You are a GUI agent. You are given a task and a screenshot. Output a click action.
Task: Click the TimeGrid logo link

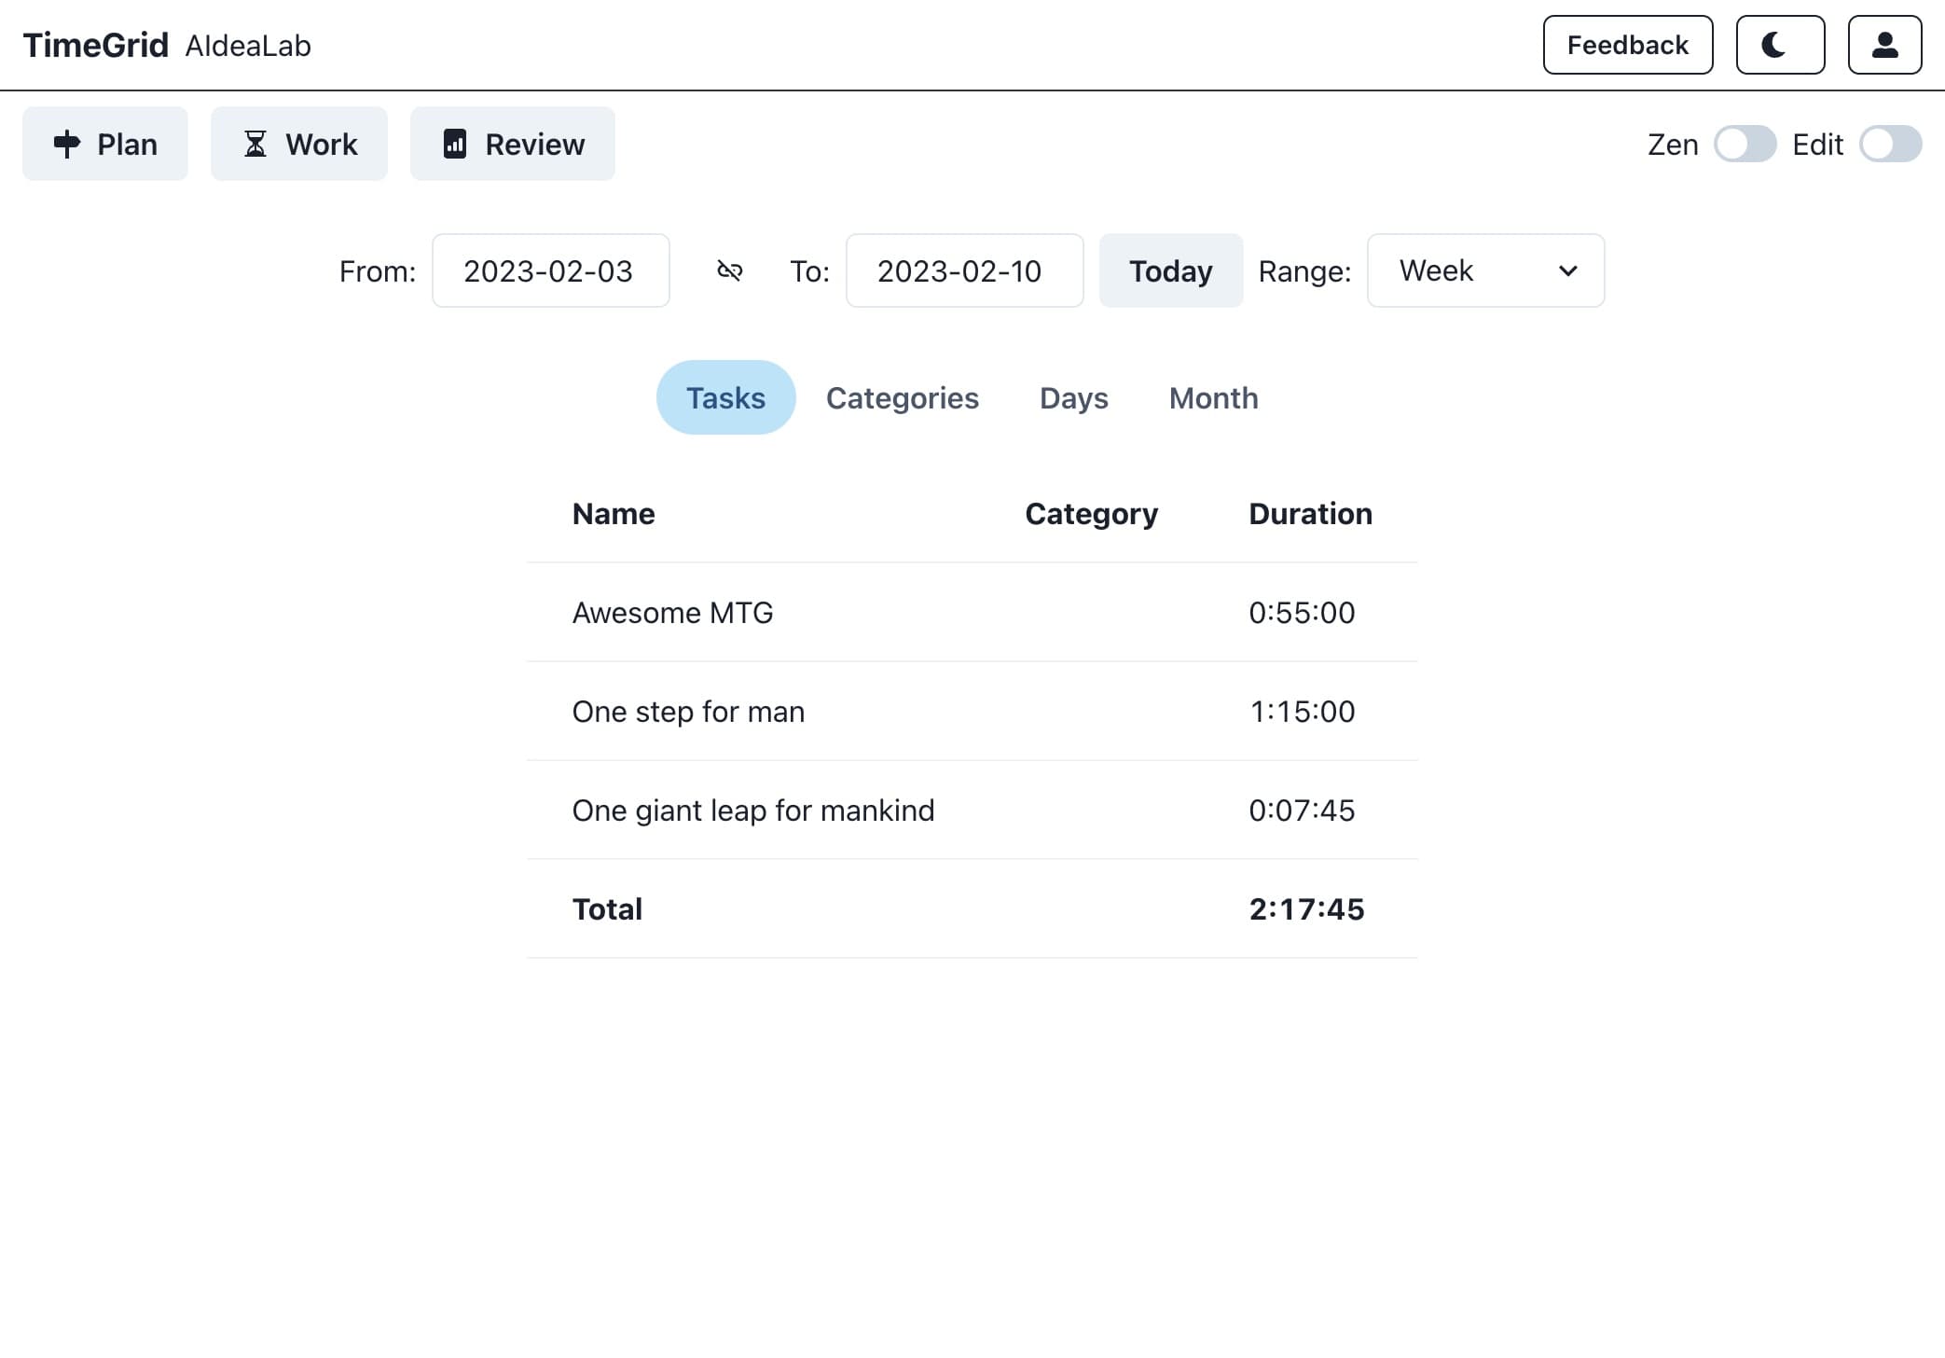click(x=95, y=45)
